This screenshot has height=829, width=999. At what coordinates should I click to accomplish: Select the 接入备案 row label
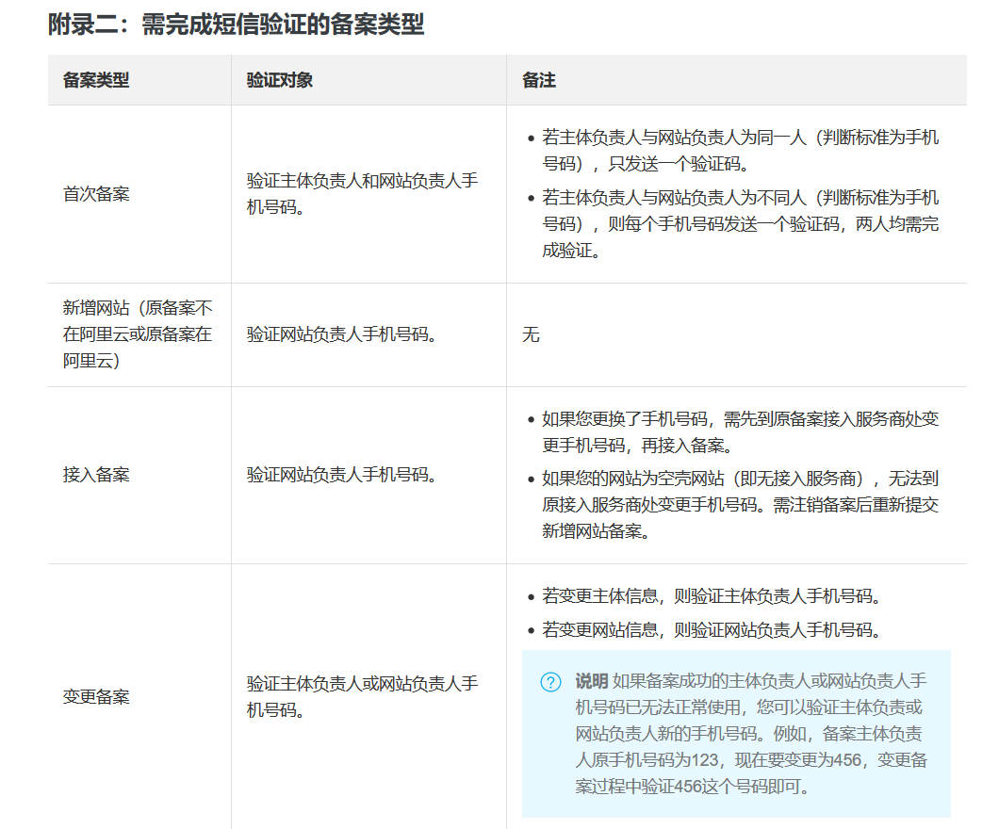point(96,475)
